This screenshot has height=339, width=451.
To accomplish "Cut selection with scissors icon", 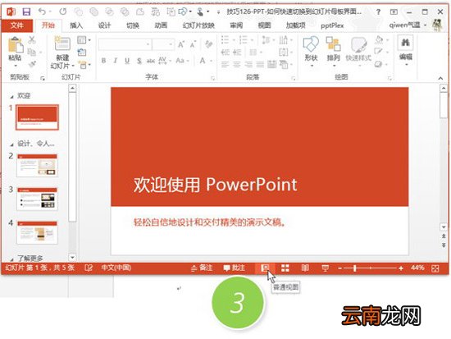I will pos(32,40).
